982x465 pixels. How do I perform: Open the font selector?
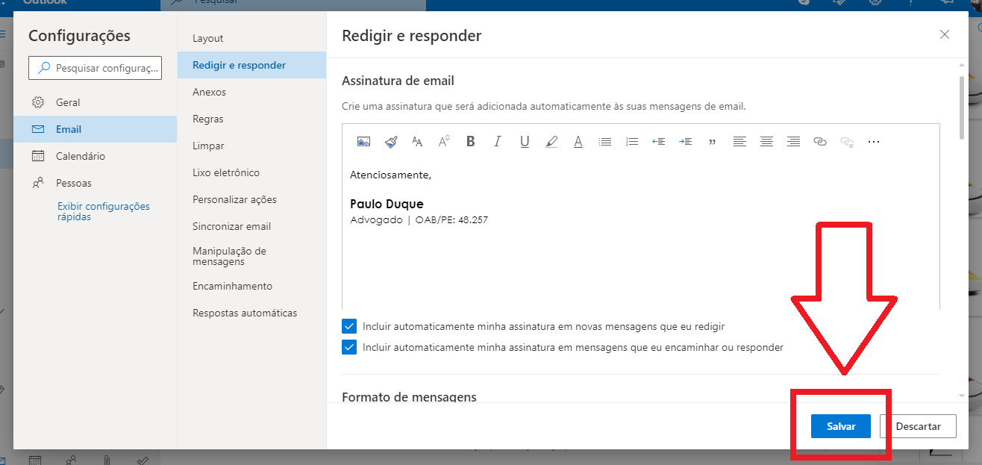coord(417,141)
